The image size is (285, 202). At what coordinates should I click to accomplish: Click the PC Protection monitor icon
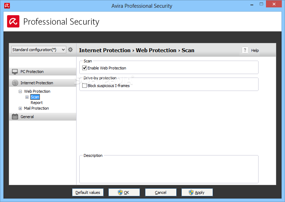15,72
